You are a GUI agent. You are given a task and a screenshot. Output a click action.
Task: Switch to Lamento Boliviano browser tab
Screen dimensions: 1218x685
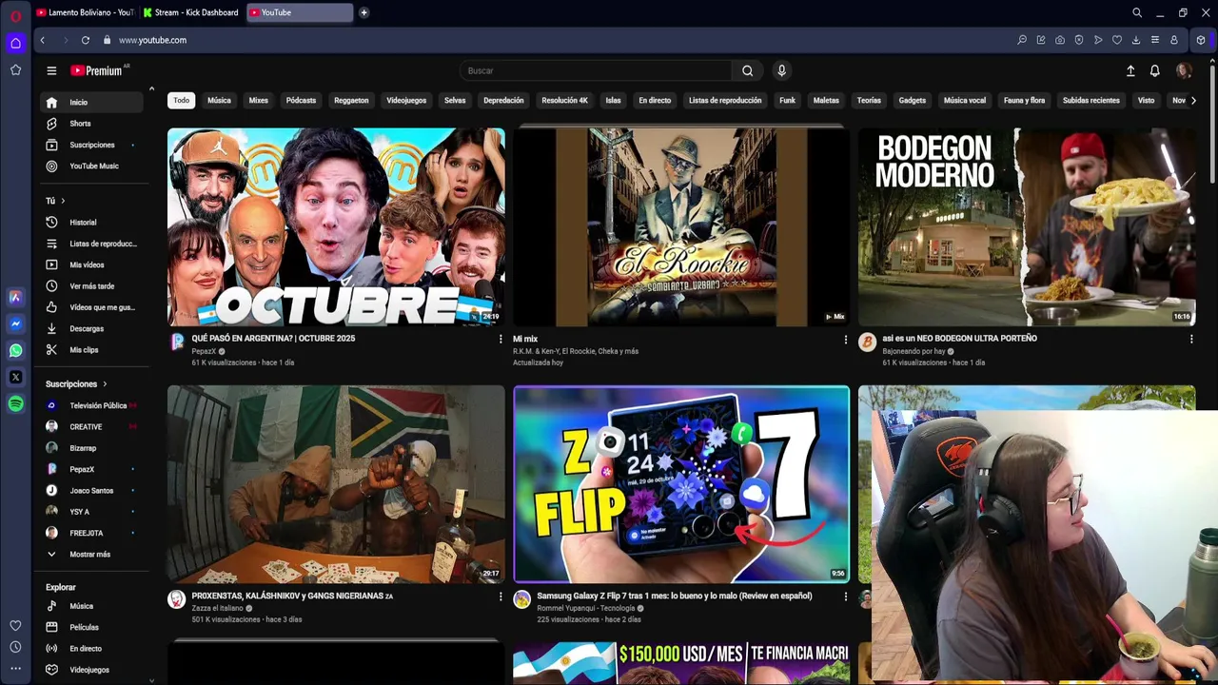click(x=84, y=12)
